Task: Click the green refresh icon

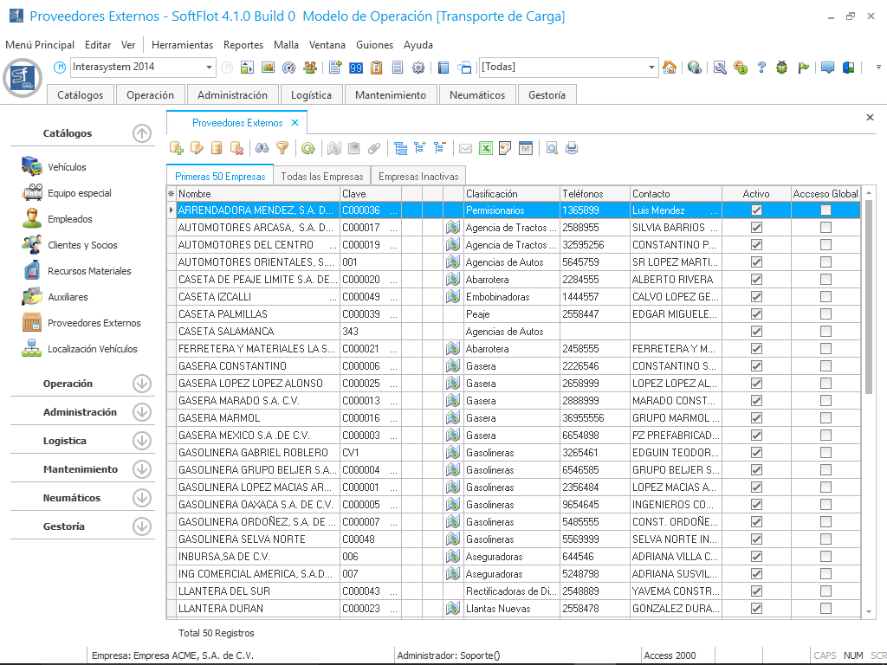Action: click(308, 148)
